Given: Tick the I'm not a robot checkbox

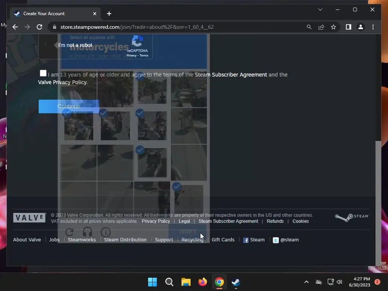Looking at the screenshot, I should 46,45.
